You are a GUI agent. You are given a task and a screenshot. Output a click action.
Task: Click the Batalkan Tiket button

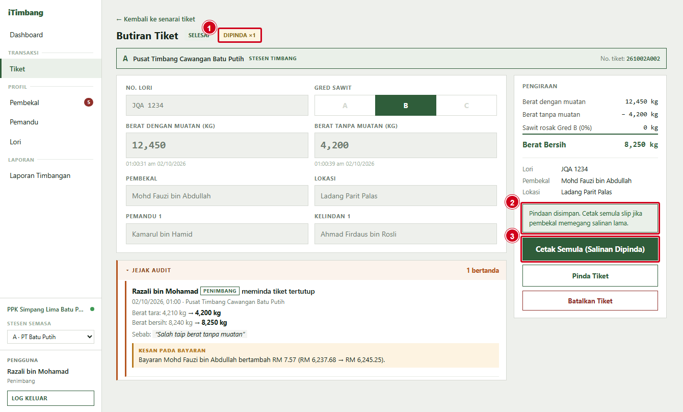point(590,301)
